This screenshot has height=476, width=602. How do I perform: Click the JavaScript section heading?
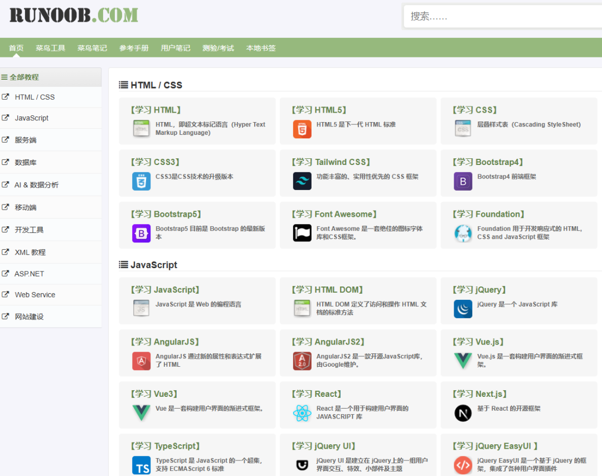click(x=154, y=265)
